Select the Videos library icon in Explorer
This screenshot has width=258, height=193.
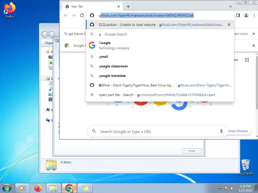coord(50,99)
